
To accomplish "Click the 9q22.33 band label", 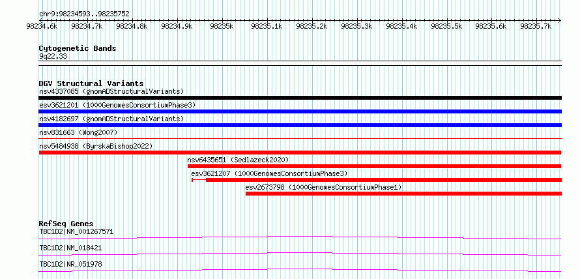I will 53,57.
